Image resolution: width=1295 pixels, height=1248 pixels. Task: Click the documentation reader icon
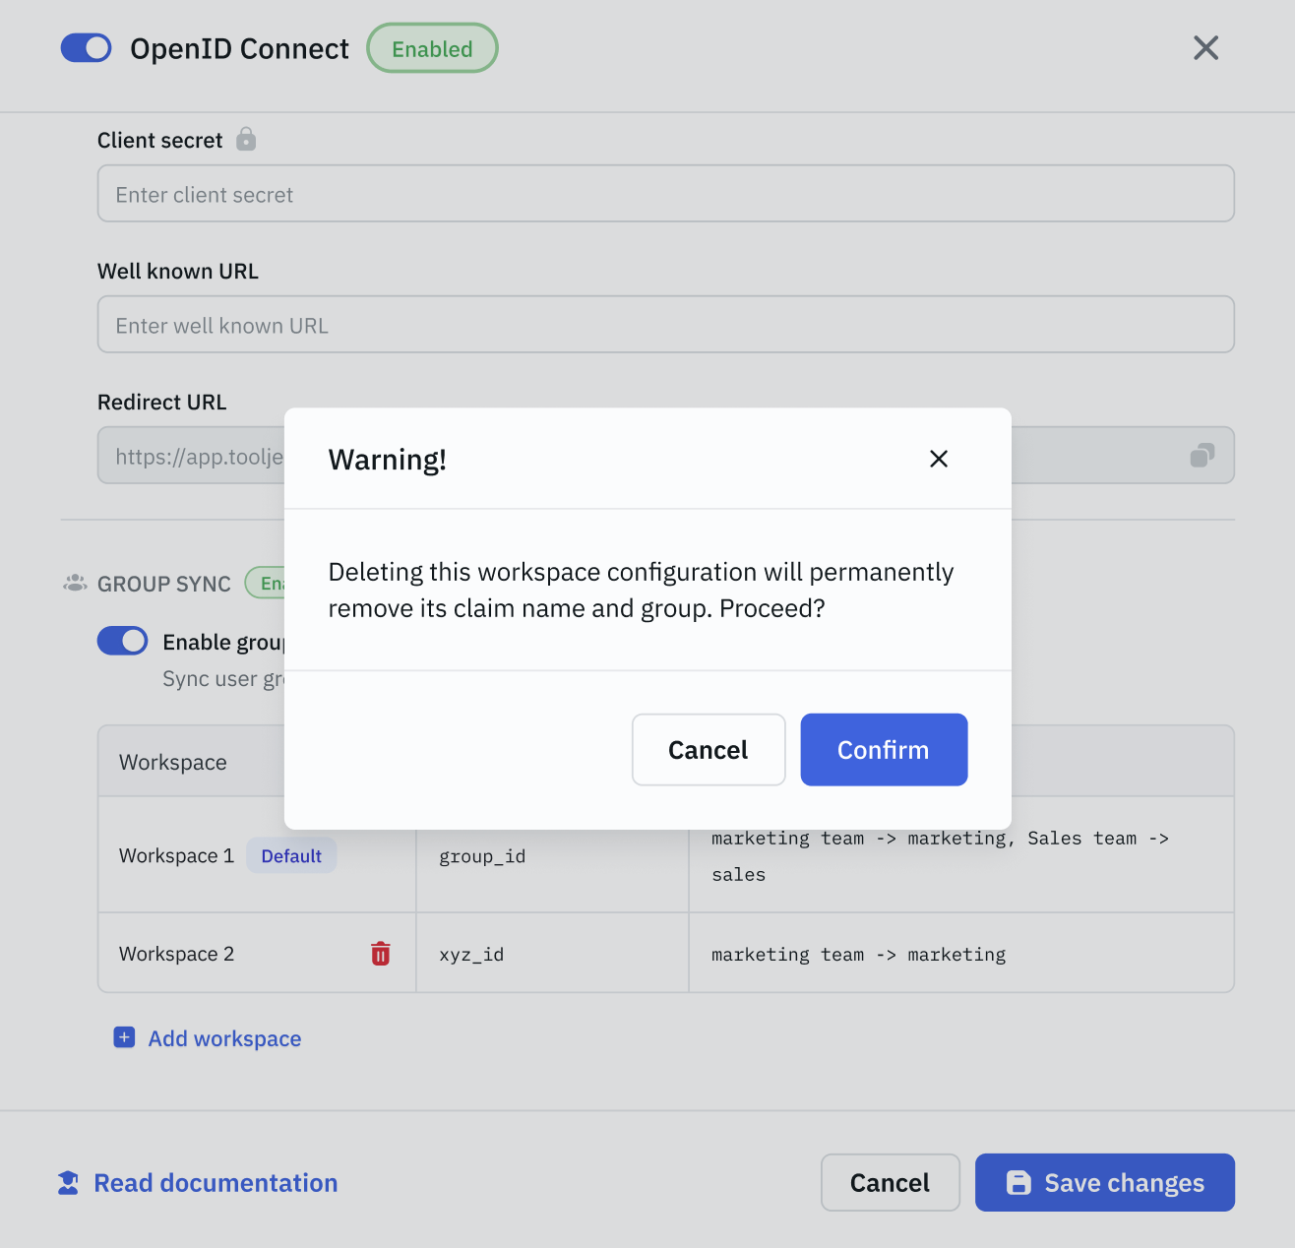coord(66,1182)
